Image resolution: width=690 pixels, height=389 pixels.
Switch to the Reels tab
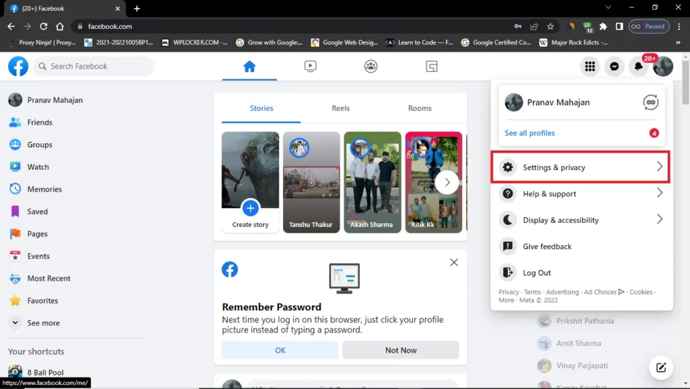tap(340, 108)
